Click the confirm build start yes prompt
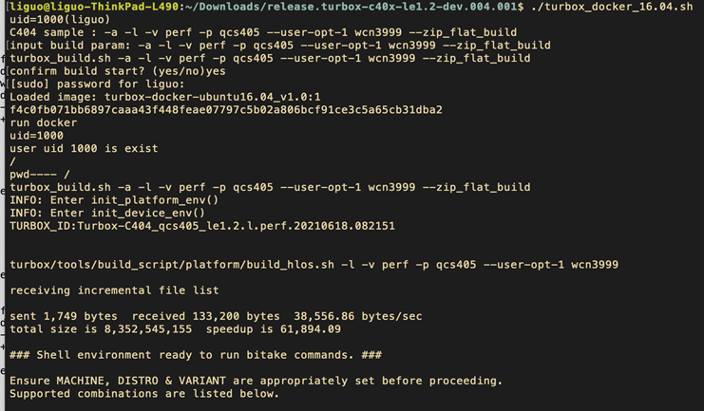This screenshot has width=704, height=411. pos(118,71)
